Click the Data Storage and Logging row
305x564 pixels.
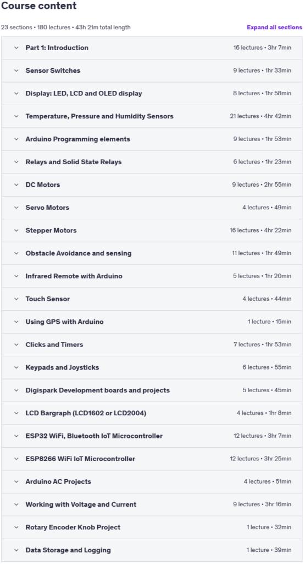click(152, 550)
